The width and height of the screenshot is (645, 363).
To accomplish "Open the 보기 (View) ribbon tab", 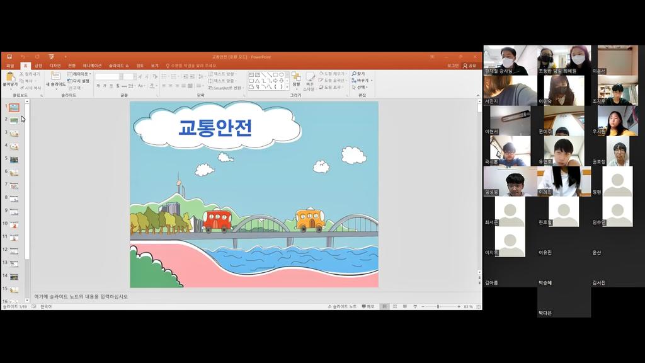I will (154, 66).
